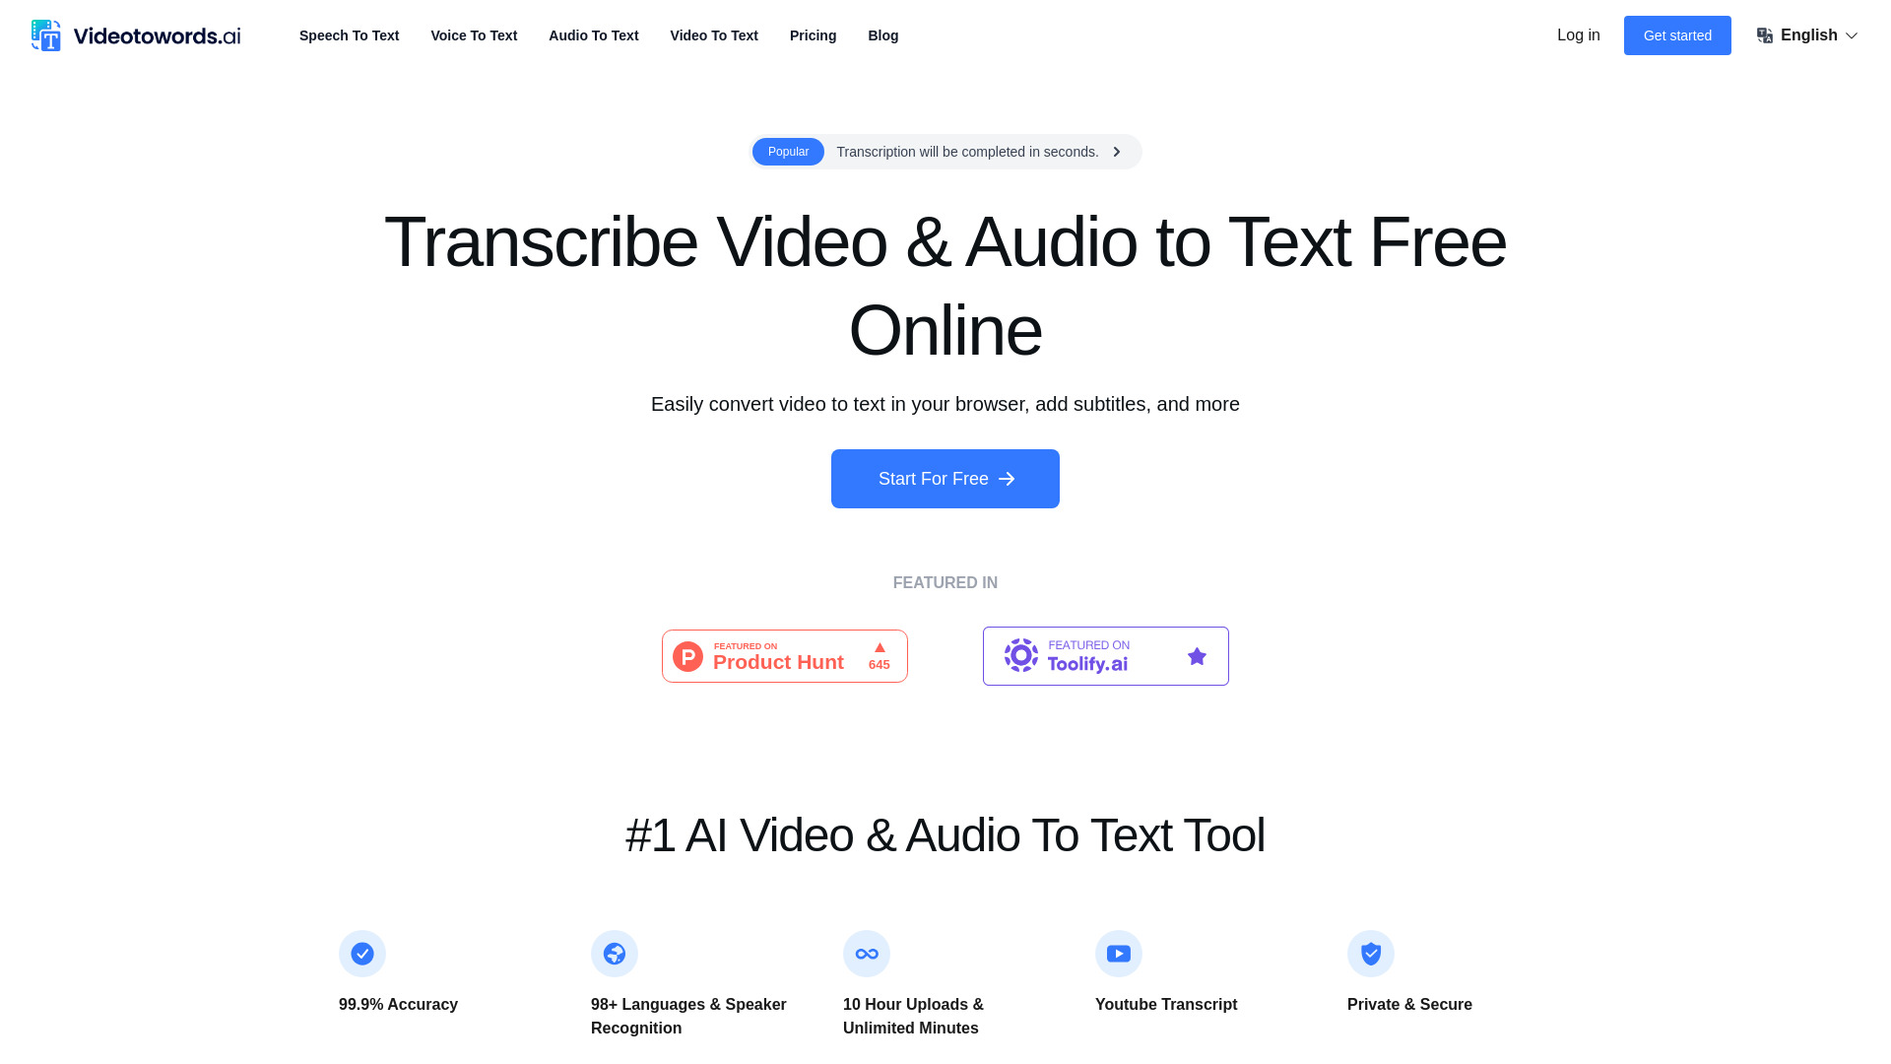Expand the Popular transcription banner chevron
Viewport: 1891px width, 1064px height.
pos(1117,152)
